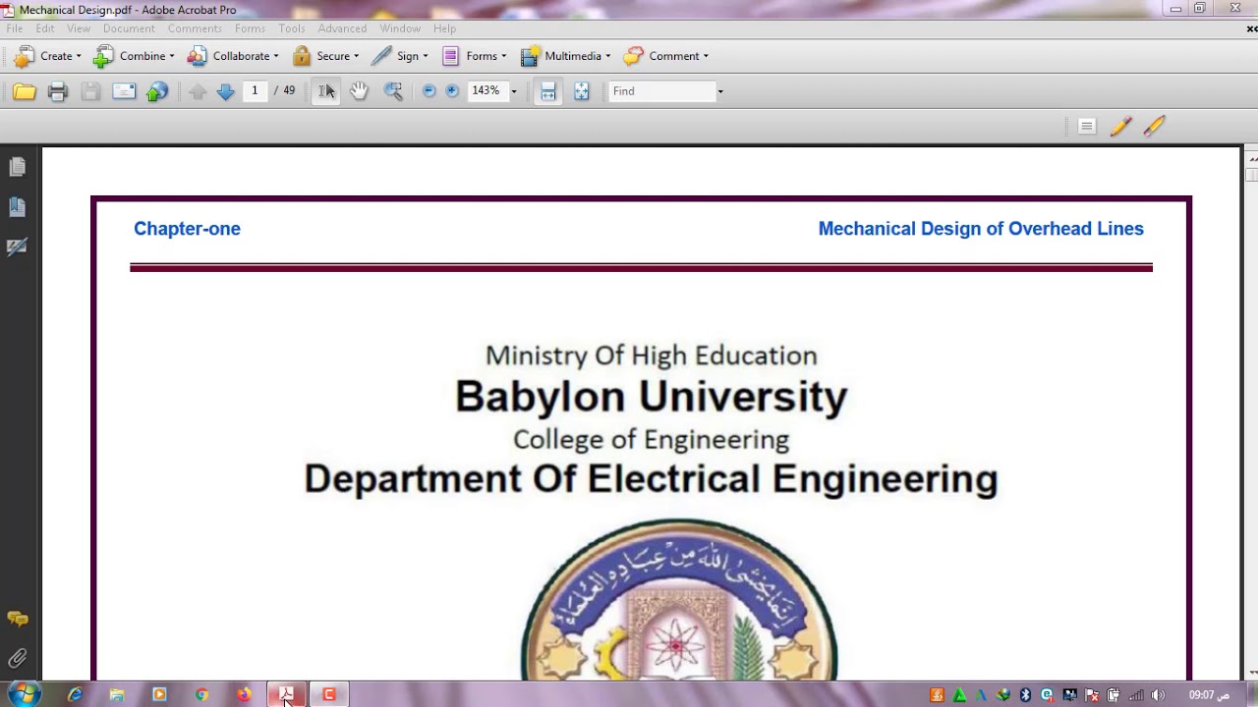Open the Help menu

coord(444,28)
